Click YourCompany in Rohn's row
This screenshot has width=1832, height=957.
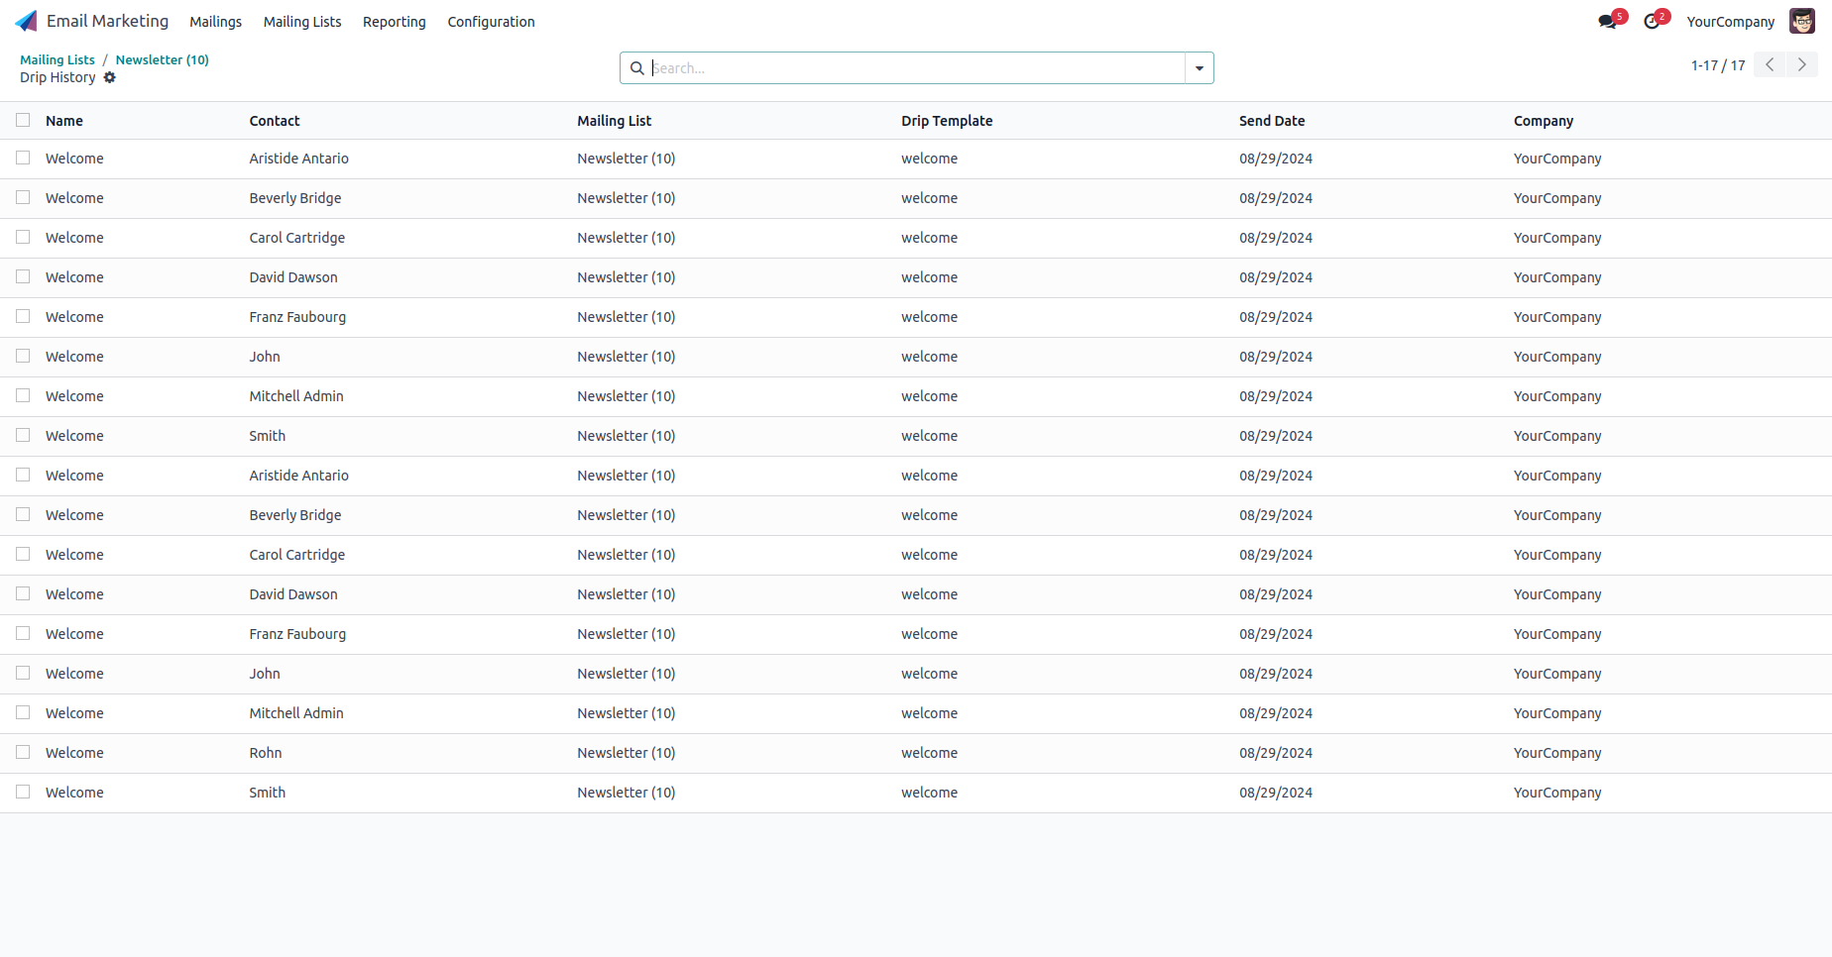tap(1557, 753)
